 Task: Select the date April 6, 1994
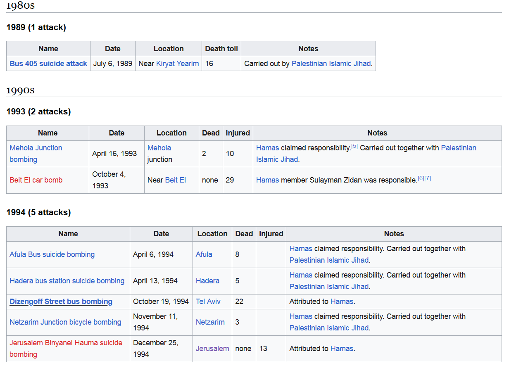tap(153, 254)
